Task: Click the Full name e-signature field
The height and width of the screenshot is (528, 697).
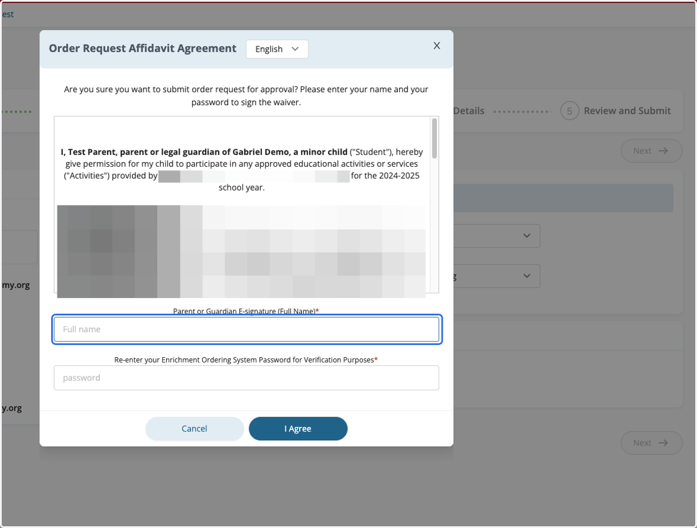Action: 246,329
